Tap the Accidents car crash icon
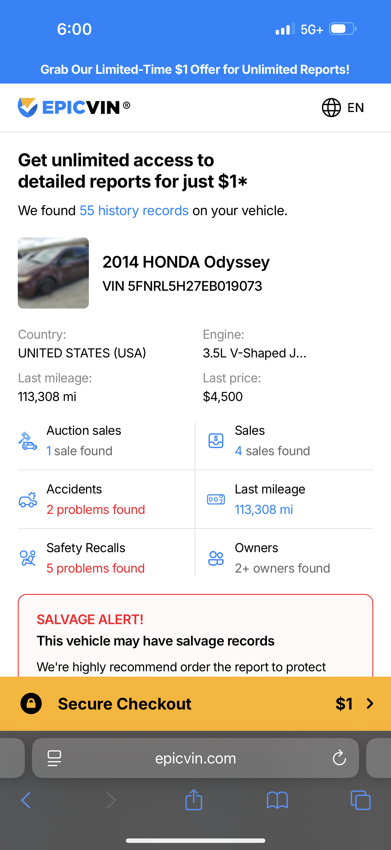391x850 pixels. click(x=28, y=500)
